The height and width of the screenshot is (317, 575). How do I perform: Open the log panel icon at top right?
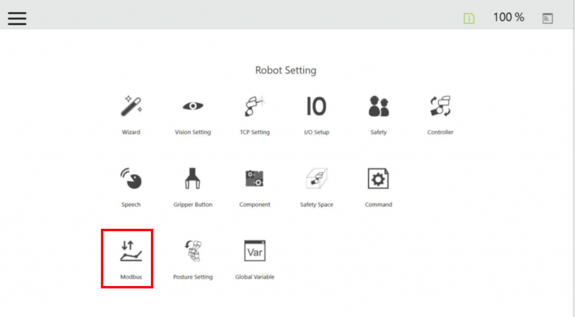(547, 18)
